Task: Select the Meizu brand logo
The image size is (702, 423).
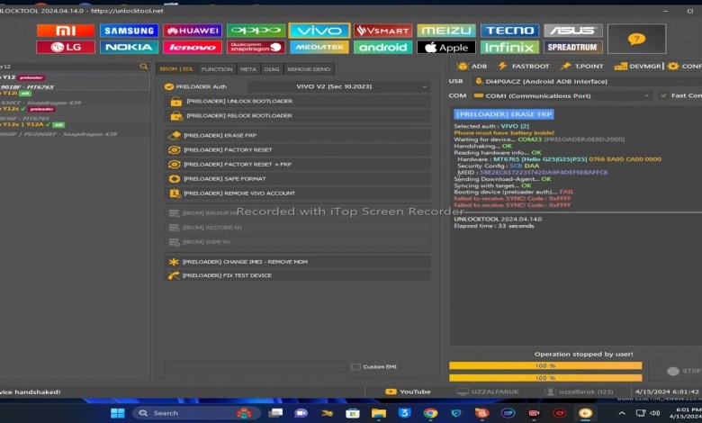Action: click(x=446, y=31)
